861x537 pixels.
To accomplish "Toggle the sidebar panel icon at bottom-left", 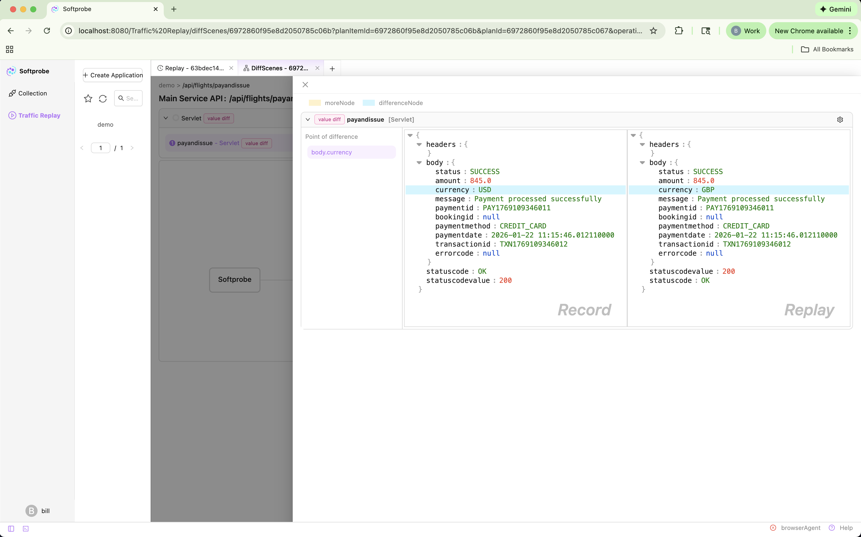I will coord(11,528).
